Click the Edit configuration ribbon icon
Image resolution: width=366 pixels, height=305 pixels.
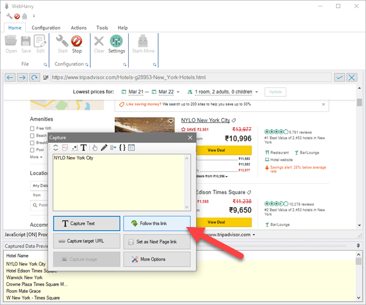coord(40,44)
